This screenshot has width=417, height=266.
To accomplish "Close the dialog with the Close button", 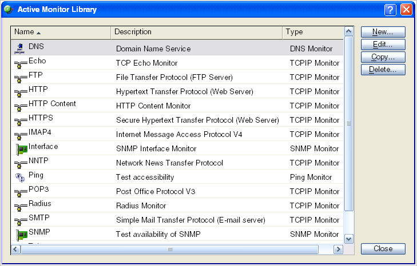I will [383, 249].
